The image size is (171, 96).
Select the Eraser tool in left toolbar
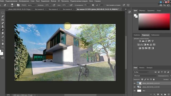click(3, 30)
